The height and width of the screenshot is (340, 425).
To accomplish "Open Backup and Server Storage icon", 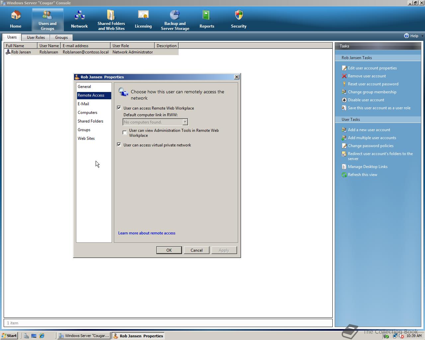I will pyautogui.click(x=175, y=15).
